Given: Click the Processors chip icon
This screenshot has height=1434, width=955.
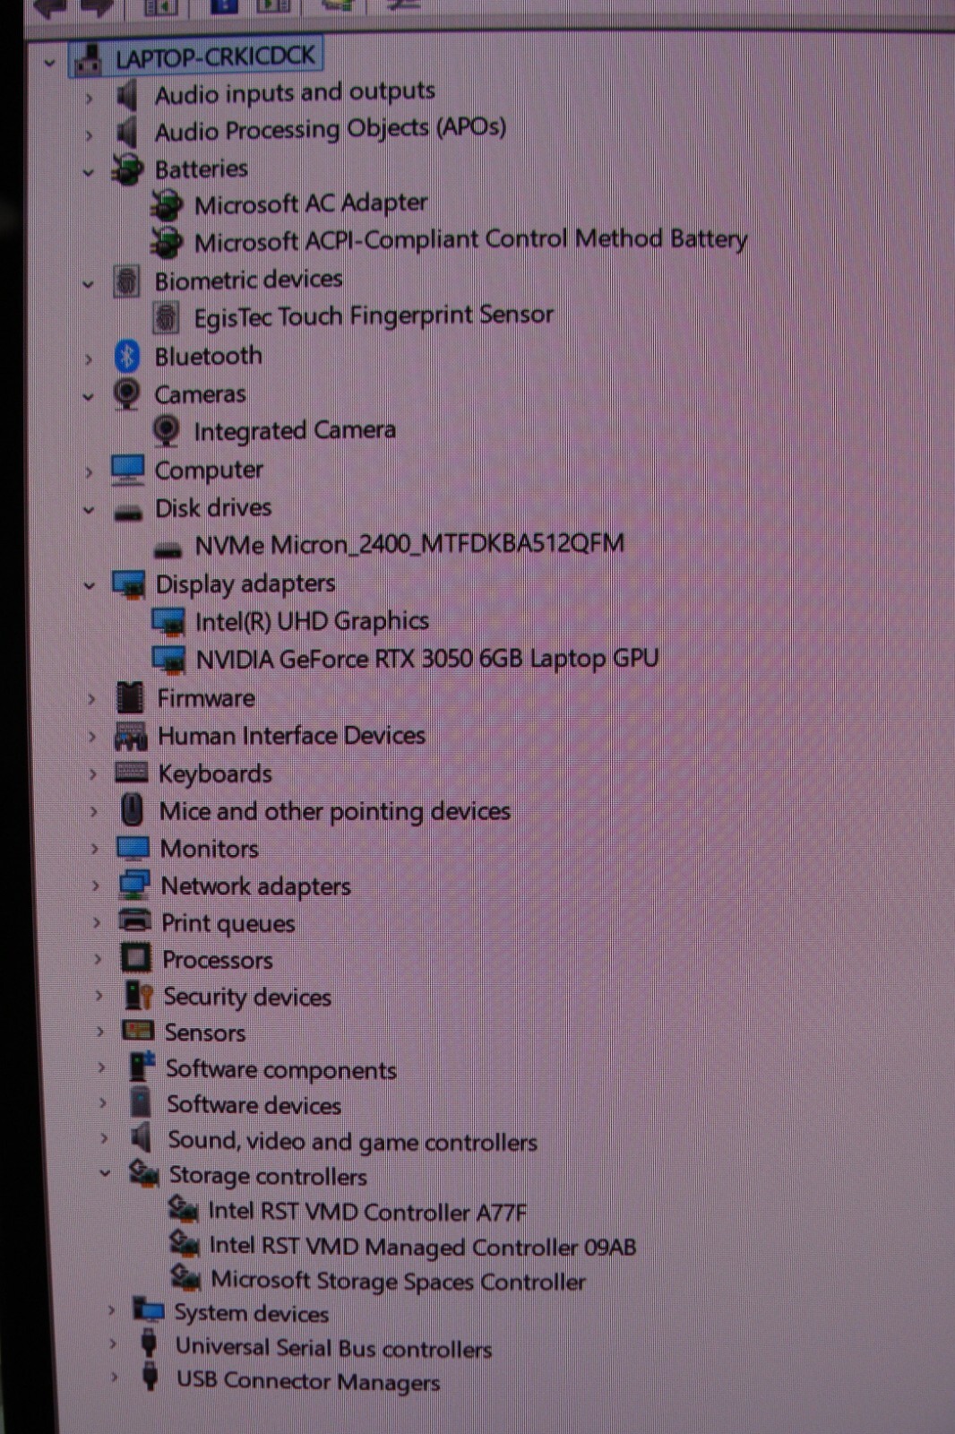Looking at the screenshot, I should coord(136,958).
